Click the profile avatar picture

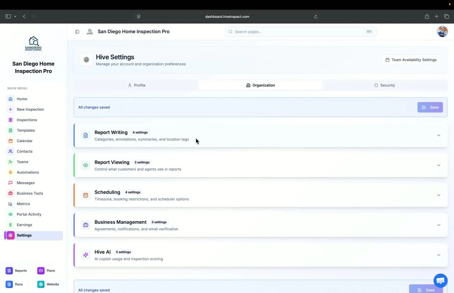442,31
